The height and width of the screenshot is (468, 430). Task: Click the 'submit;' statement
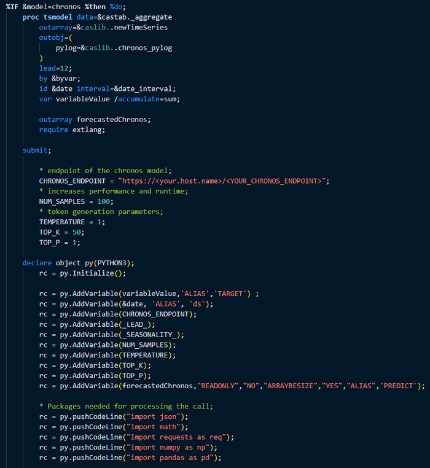point(37,150)
